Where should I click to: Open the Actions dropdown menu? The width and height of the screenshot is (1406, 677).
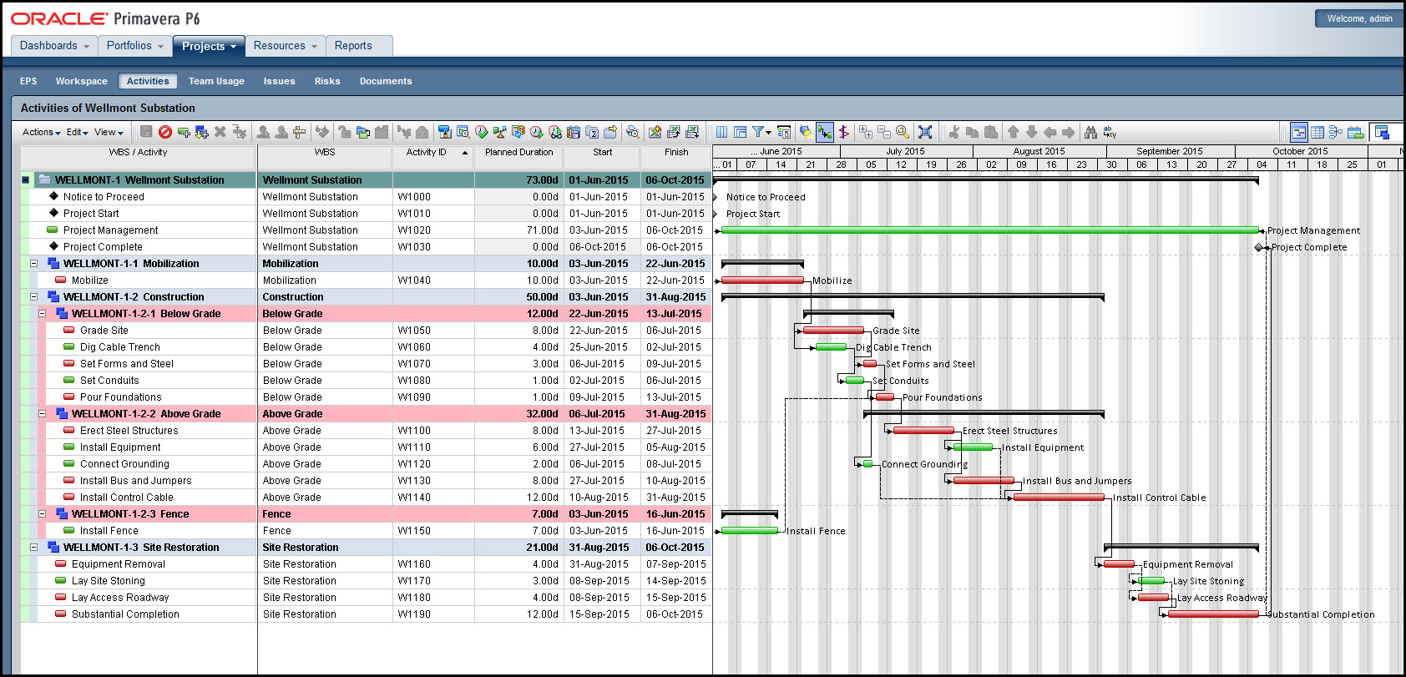click(x=41, y=132)
